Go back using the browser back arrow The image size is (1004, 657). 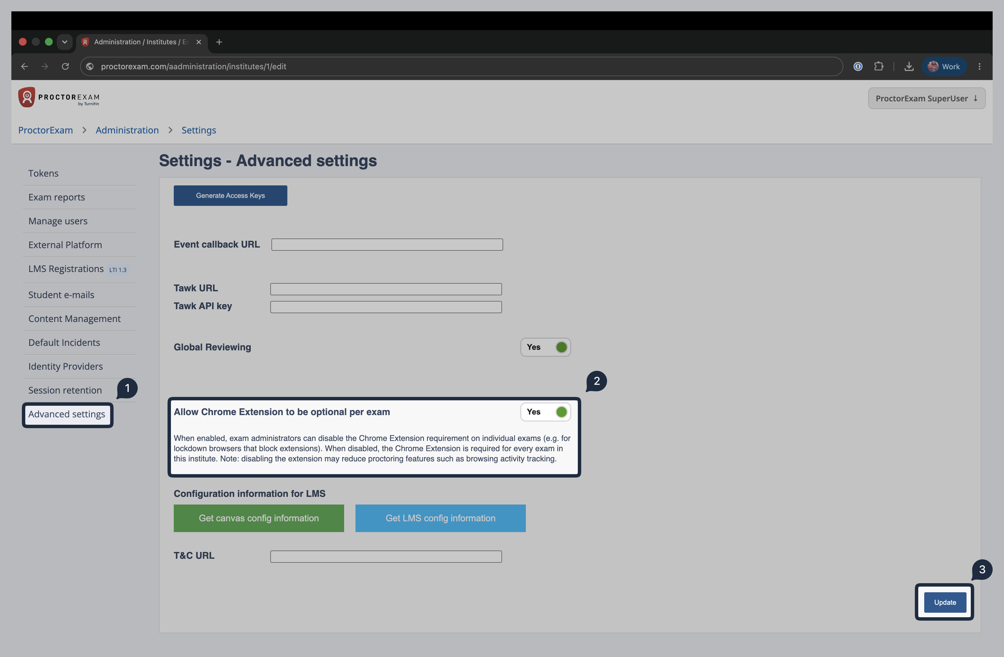24,67
